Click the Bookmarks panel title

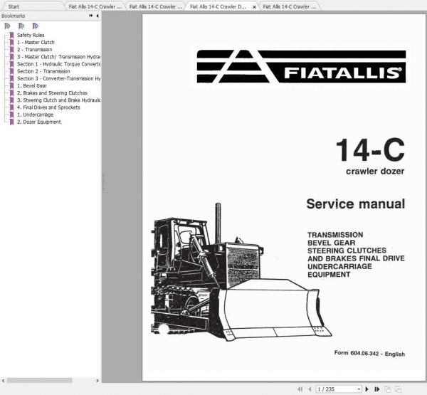(13, 16)
